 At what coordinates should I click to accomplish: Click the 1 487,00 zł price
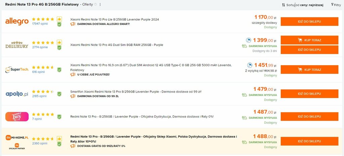click(x=265, y=112)
